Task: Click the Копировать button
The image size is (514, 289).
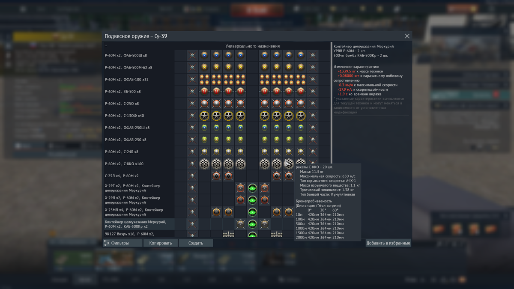Action: pyautogui.click(x=161, y=243)
